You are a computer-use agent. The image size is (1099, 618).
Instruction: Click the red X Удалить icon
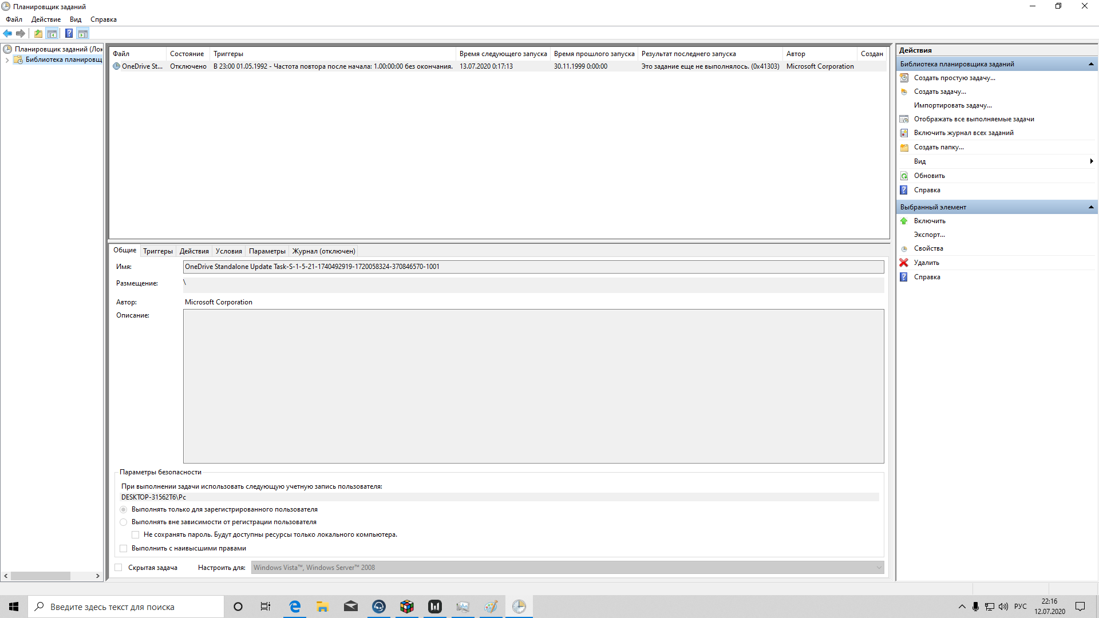[904, 263]
